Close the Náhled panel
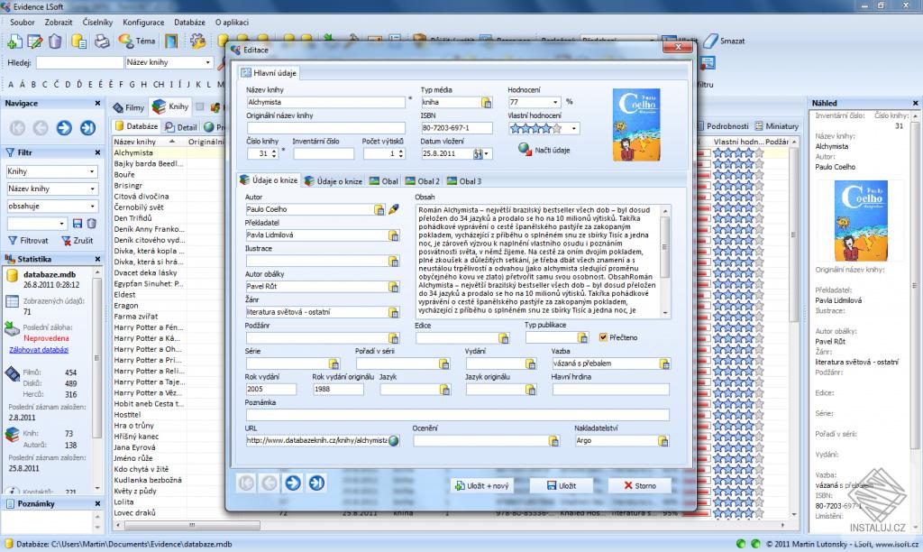This screenshot has height=552, width=923. tap(916, 103)
